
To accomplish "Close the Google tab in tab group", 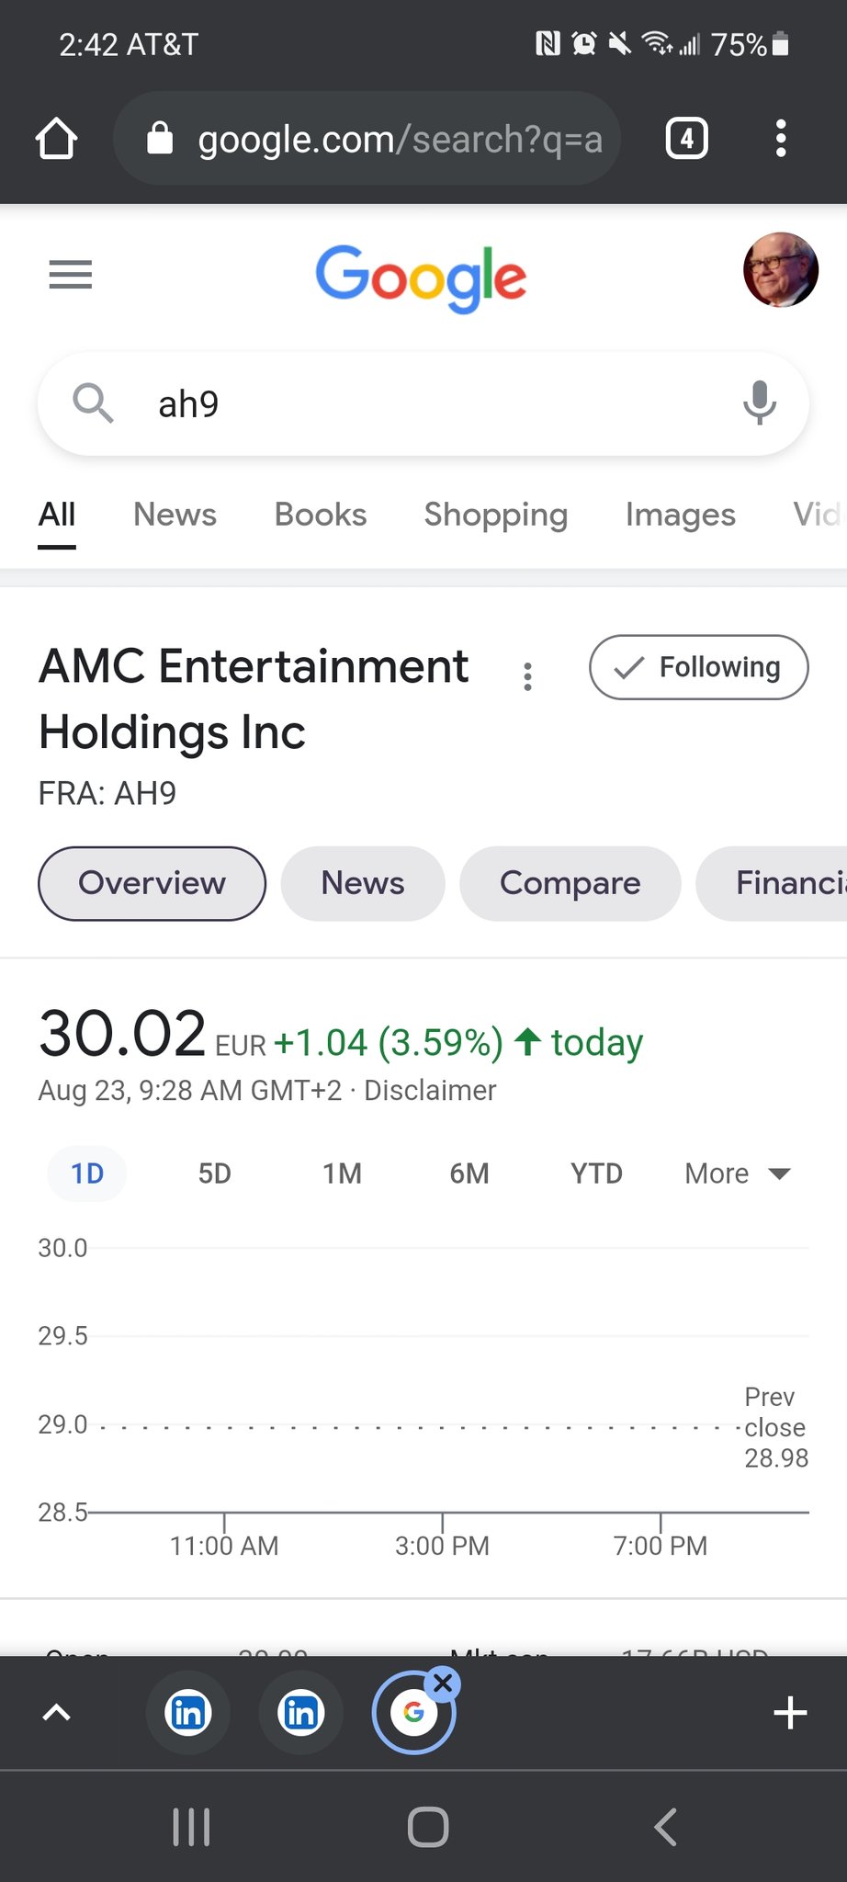I will point(443,1684).
